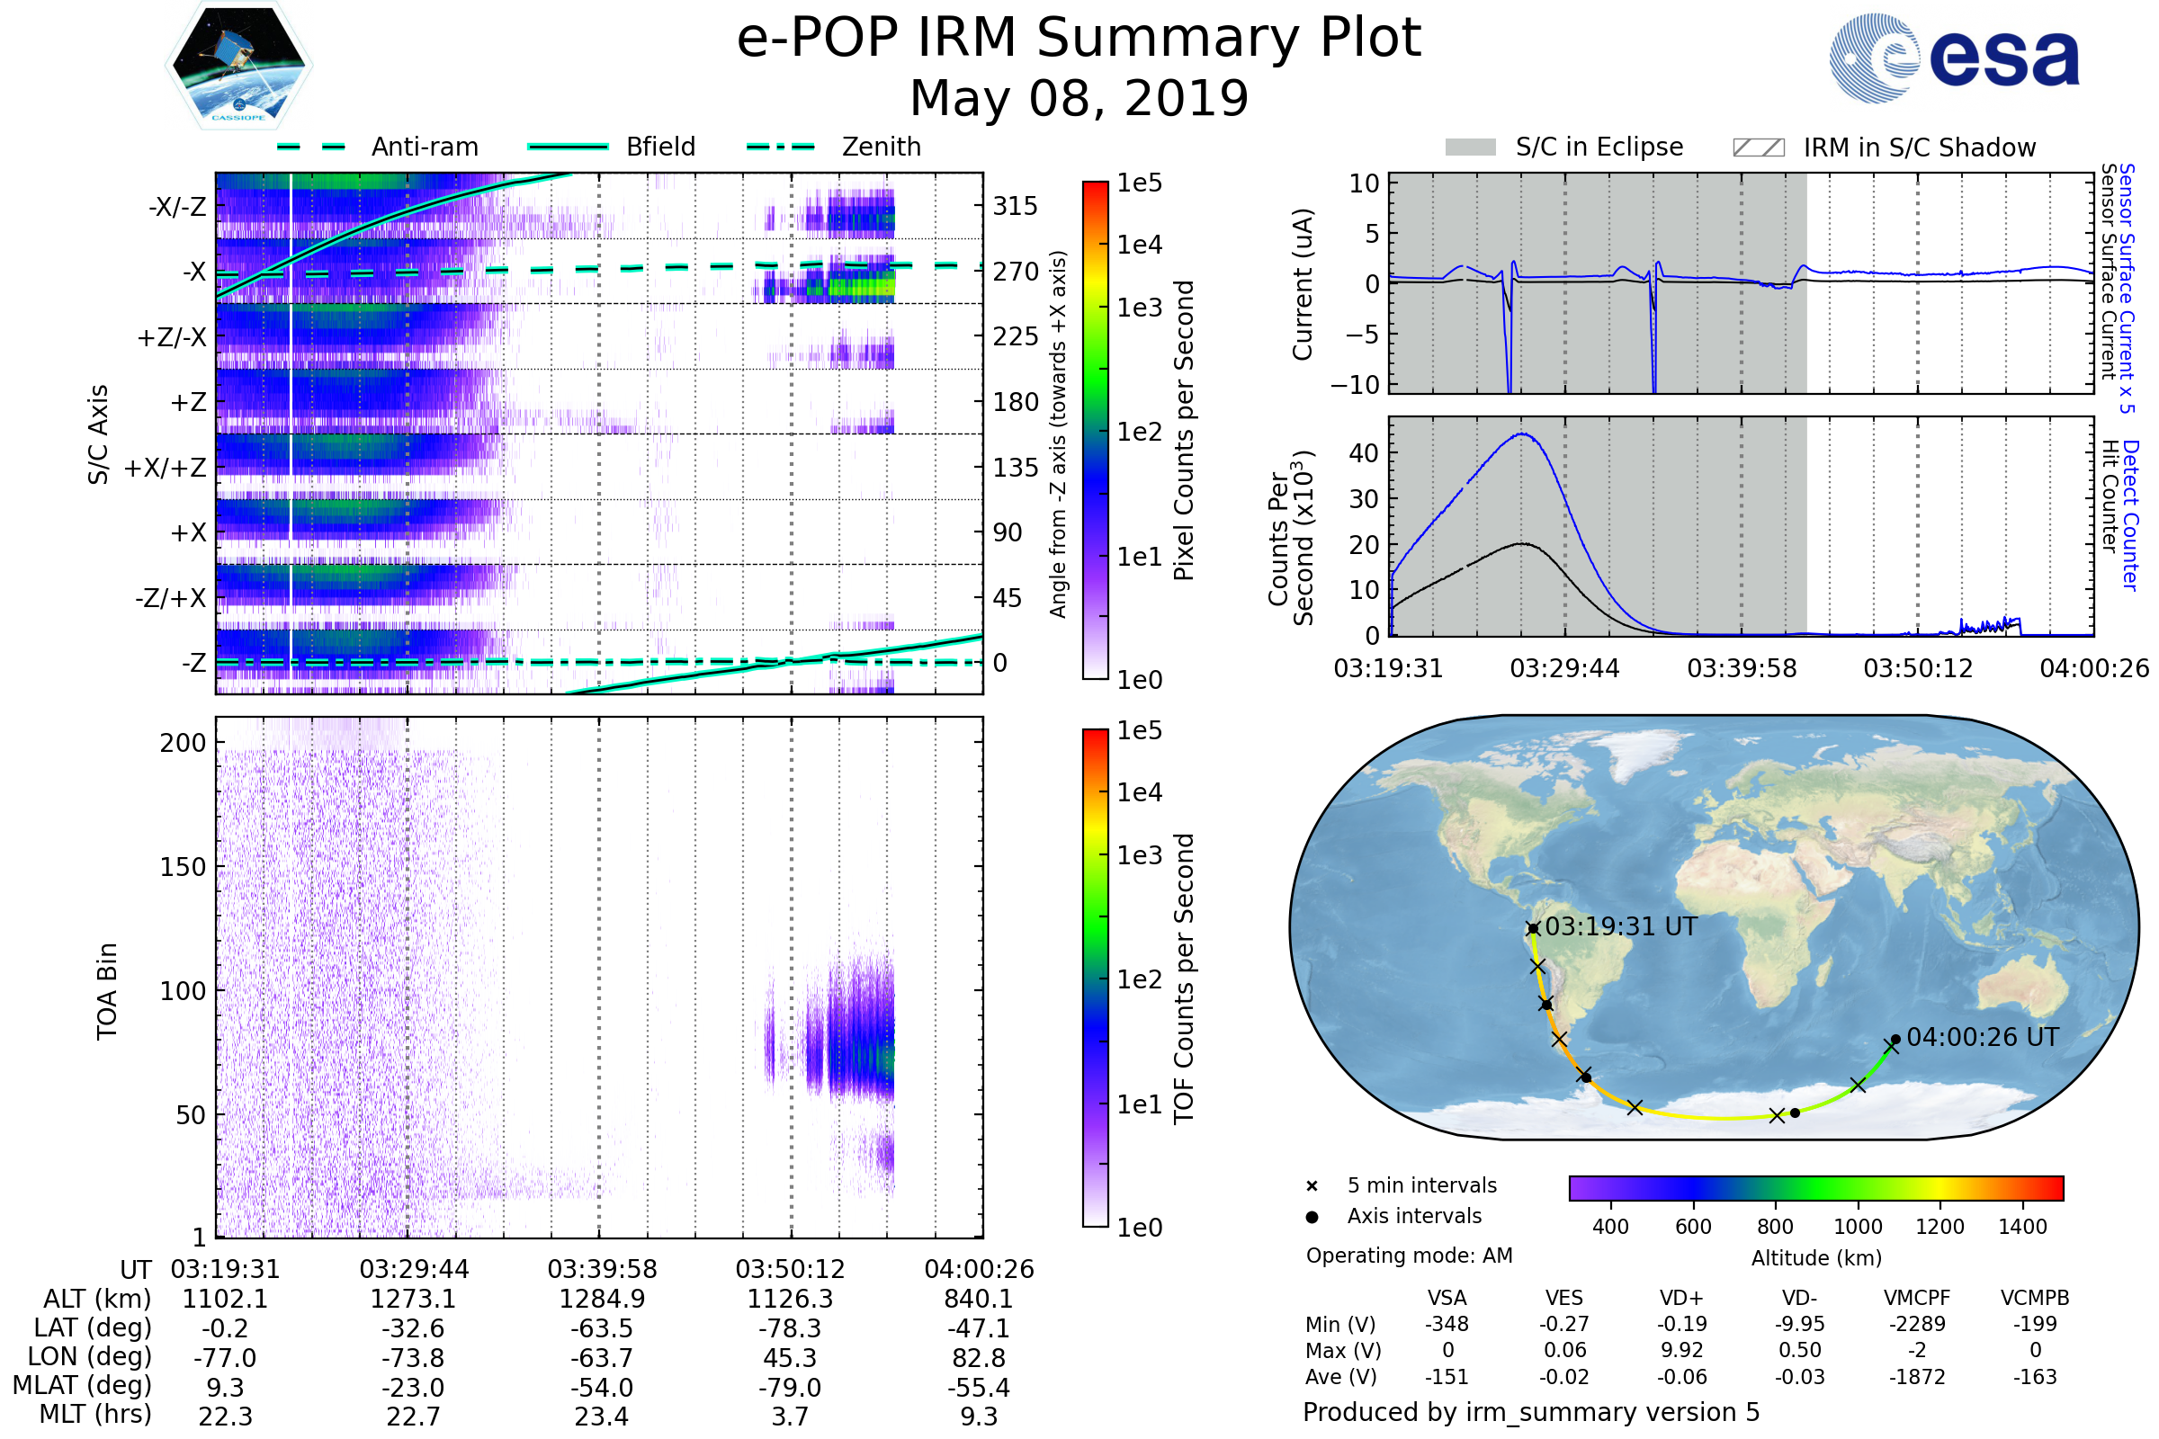Click the TOF Counts per Second colorbar

pyautogui.click(x=1095, y=978)
